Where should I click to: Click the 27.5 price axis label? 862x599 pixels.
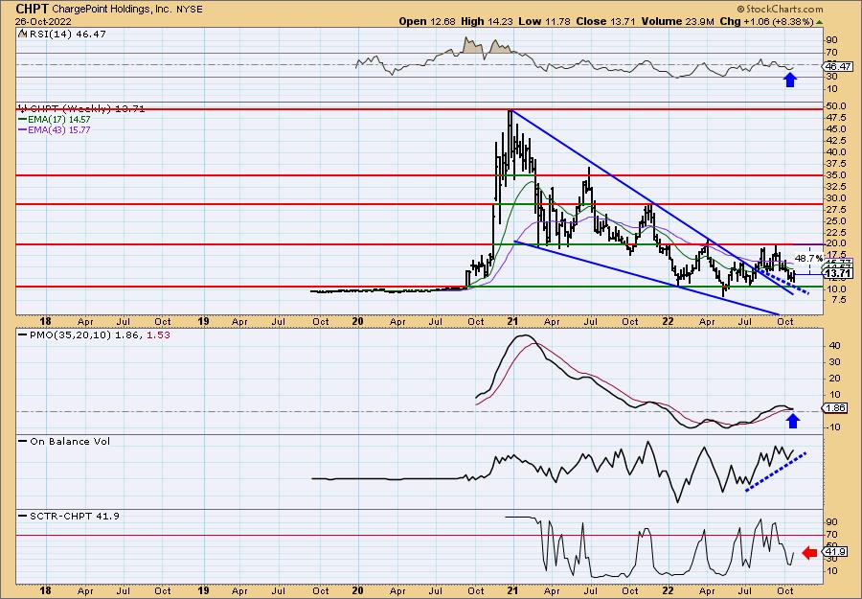pyautogui.click(x=835, y=210)
